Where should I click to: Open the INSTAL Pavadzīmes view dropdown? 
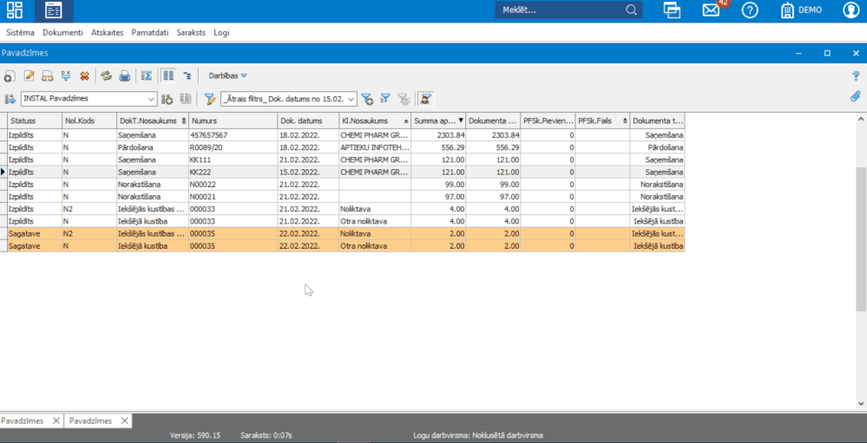(x=151, y=99)
